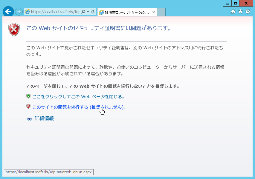Click the red shield error icon
255x179 pixels.
(x=14, y=29)
